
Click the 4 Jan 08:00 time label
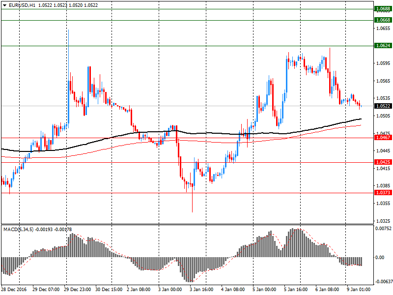[x=233, y=290]
